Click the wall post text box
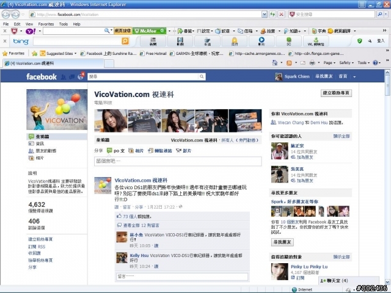391x293 pixels. pos(178,161)
